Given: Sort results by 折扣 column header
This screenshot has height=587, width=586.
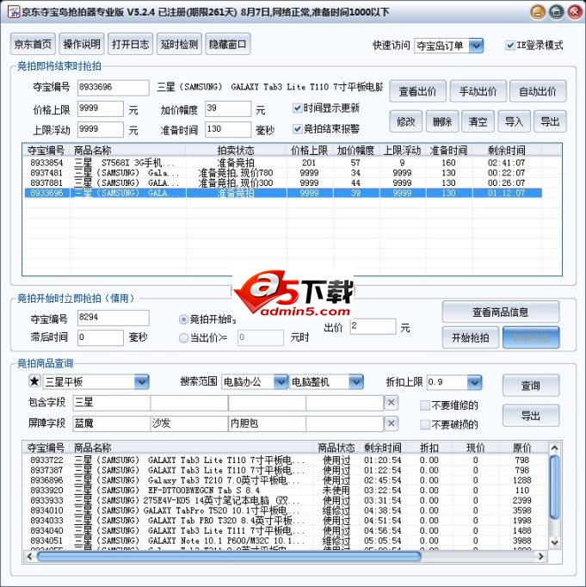Looking at the screenshot, I should pos(429,448).
